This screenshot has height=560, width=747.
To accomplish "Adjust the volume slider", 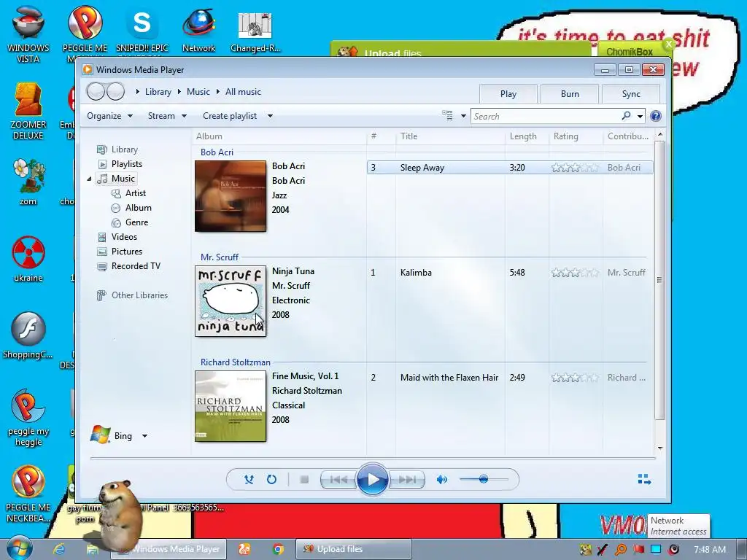I will tap(484, 479).
